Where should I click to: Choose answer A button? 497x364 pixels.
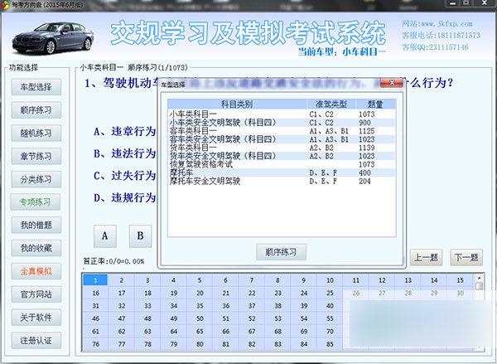[x=105, y=235]
